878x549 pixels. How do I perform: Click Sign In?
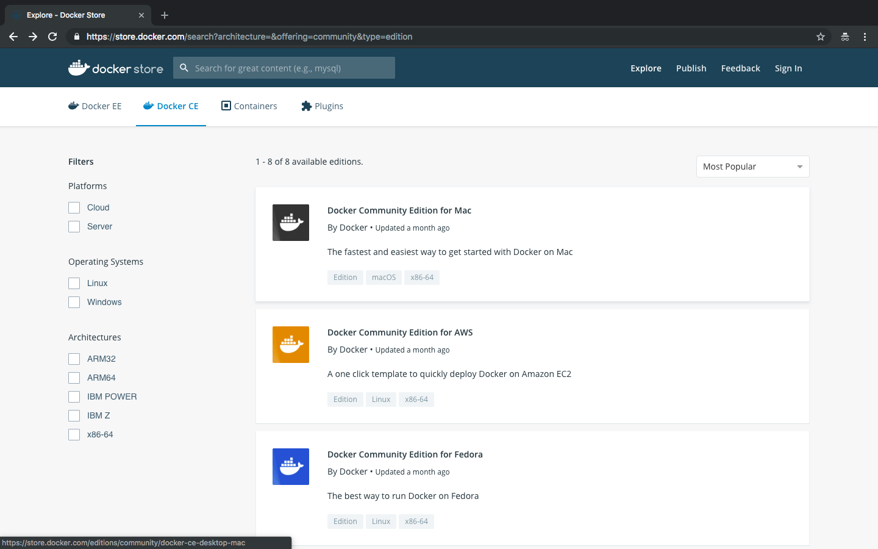point(788,68)
